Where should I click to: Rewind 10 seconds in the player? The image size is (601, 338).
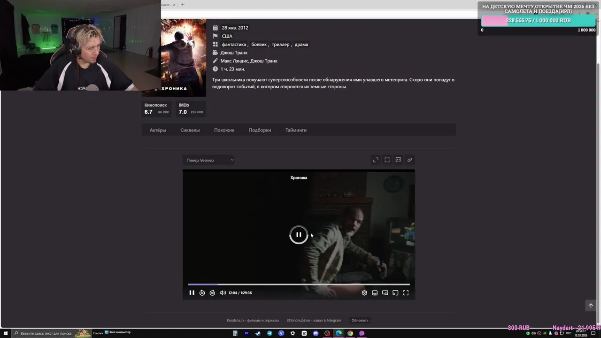[x=202, y=293]
